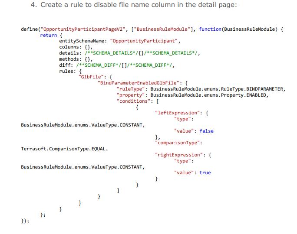This screenshot has height=234, width=297.
Task: Click the "type" key under leftExpression
Action: [x=183, y=119]
